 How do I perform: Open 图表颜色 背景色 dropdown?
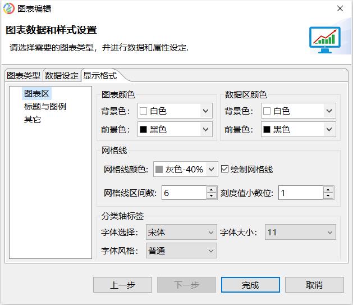tap(175, 111)
